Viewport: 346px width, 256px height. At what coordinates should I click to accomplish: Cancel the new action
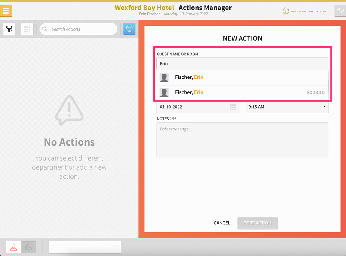[x=222, y=223]
